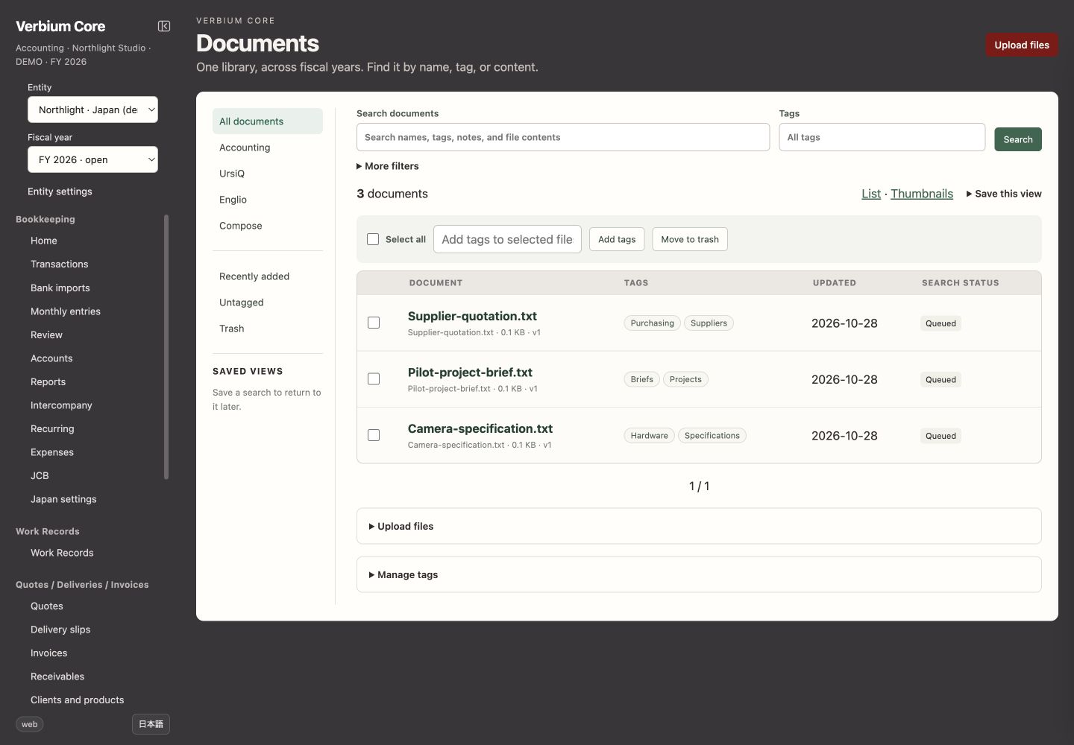This screenshot has width=1074, height=745.
Task: Expand the Manage tags section
Action: pyautogui.click(x=699, y=574)
